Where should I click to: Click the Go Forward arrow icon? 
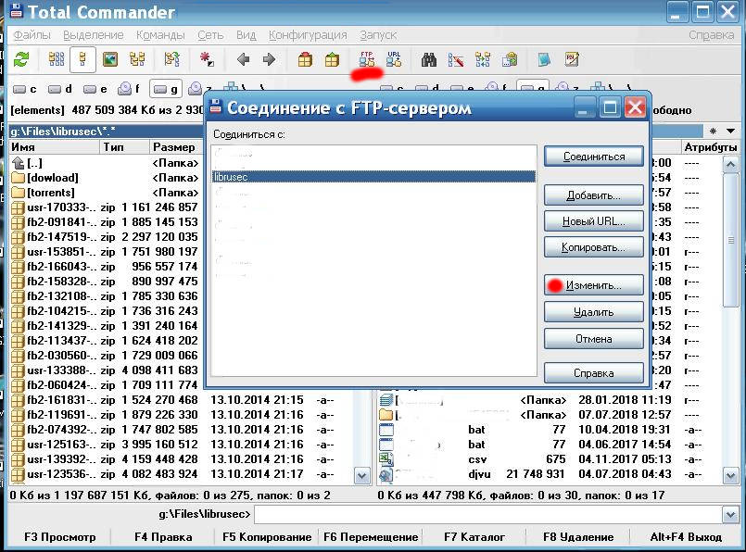(x=269, y=60)
